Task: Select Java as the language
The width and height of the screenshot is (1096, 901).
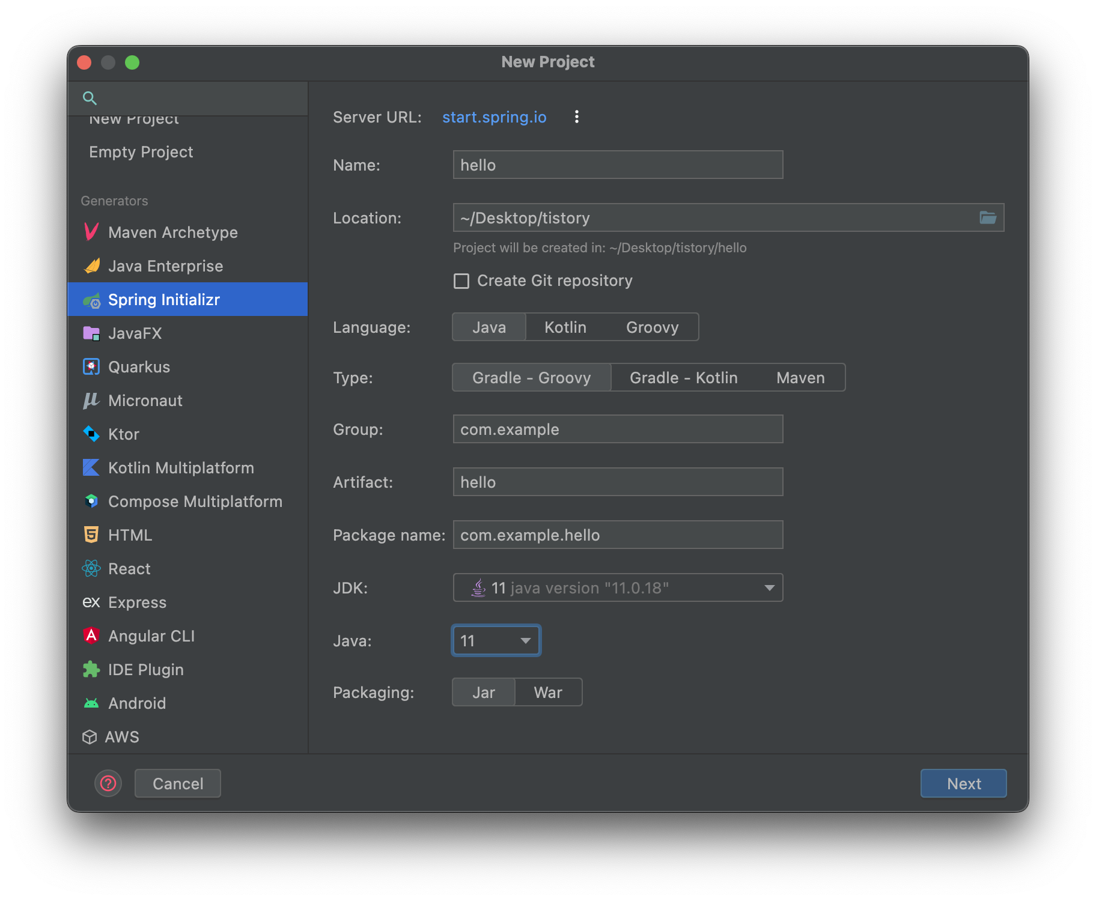Action: click(x=489, y=327)
